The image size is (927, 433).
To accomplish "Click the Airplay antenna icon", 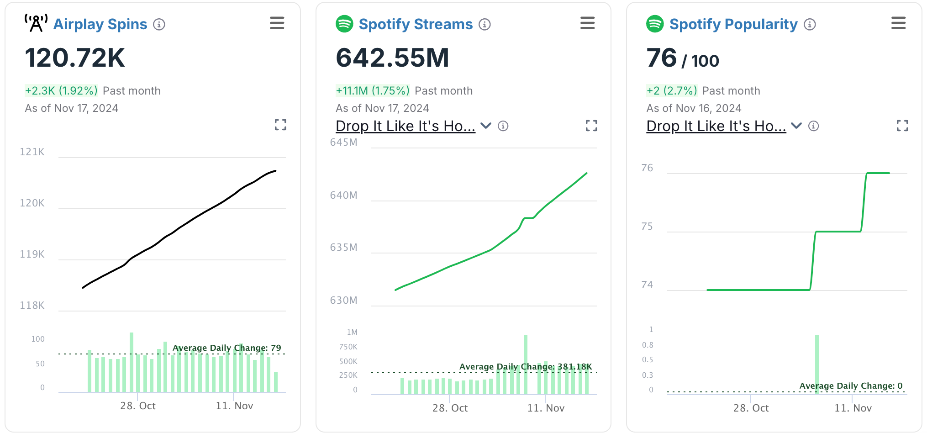I will (36, 23).
